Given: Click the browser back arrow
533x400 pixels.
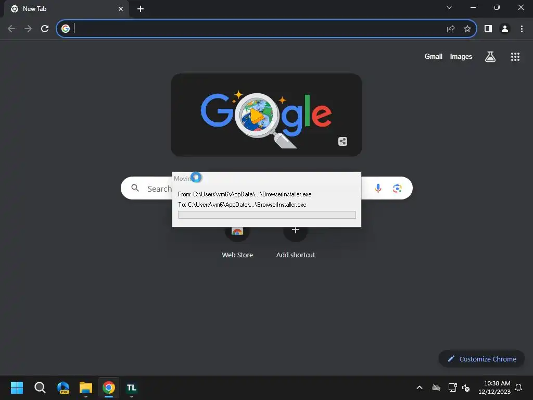Looking at the screenshot, I should tap(11, 29).
